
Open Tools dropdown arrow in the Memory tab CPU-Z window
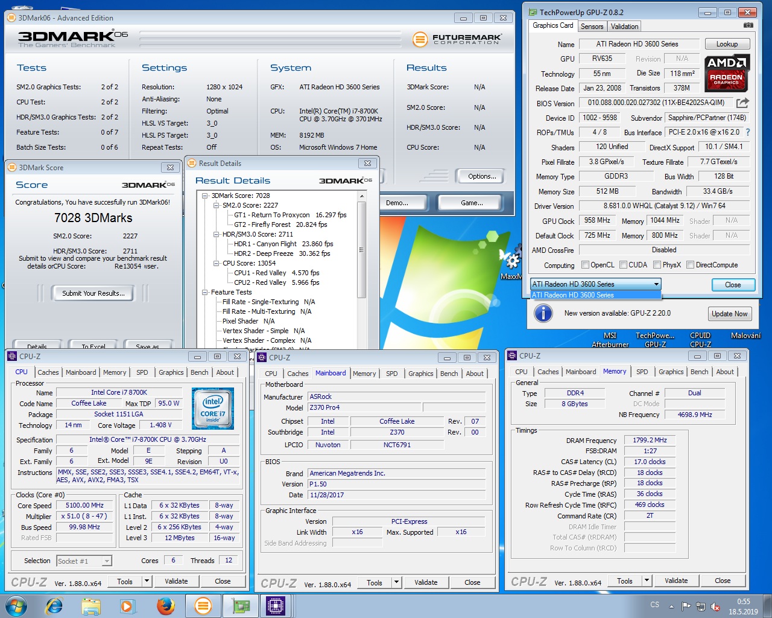coord(647,581)
